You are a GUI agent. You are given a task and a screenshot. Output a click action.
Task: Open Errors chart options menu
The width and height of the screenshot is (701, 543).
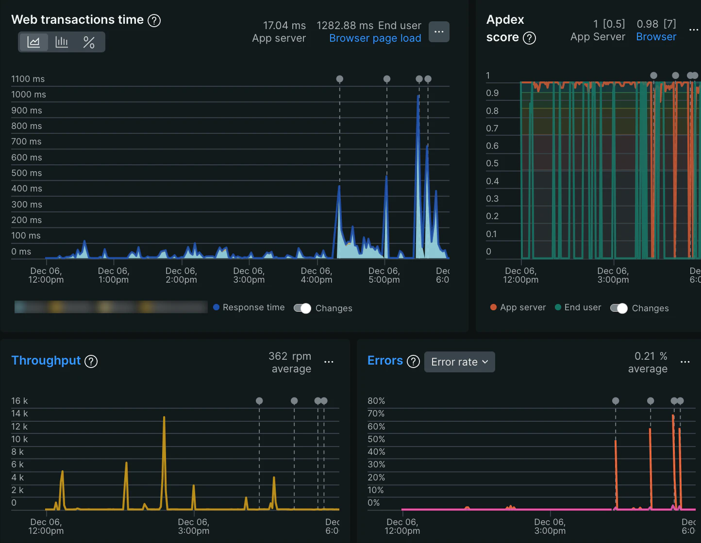point(685,362)
